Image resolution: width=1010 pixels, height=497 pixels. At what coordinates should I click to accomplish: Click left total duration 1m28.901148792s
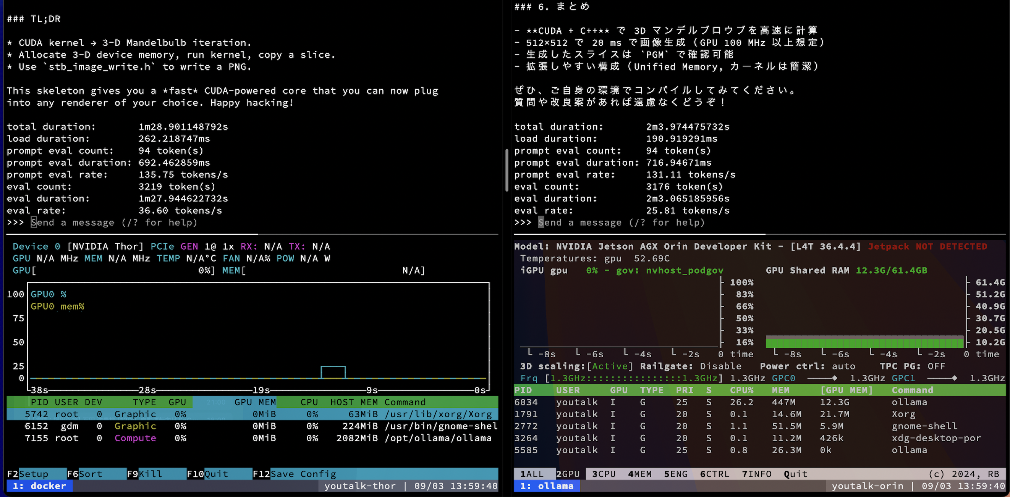(x=183, y=126)
